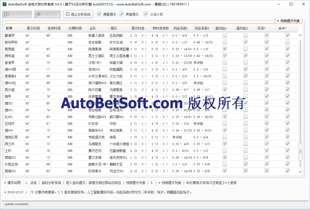Sort by the 提示时间 column header
The image size is (310, 209).
(x=35, y=28)
